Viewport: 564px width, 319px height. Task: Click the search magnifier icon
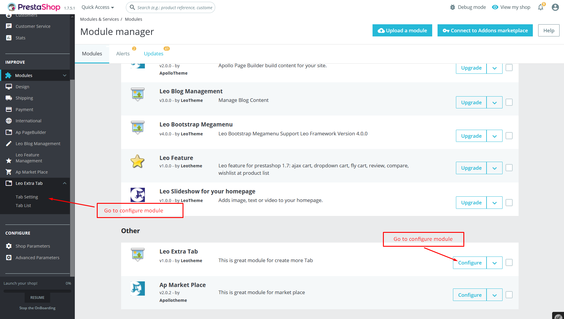coord(132,7)
